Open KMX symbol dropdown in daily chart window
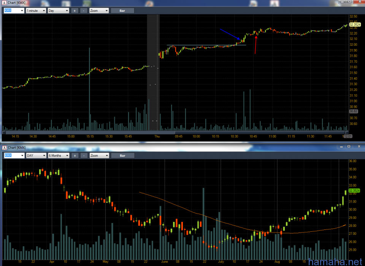 14,155
